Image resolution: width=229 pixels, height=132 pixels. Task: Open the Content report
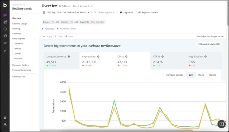tap(17, 54)
